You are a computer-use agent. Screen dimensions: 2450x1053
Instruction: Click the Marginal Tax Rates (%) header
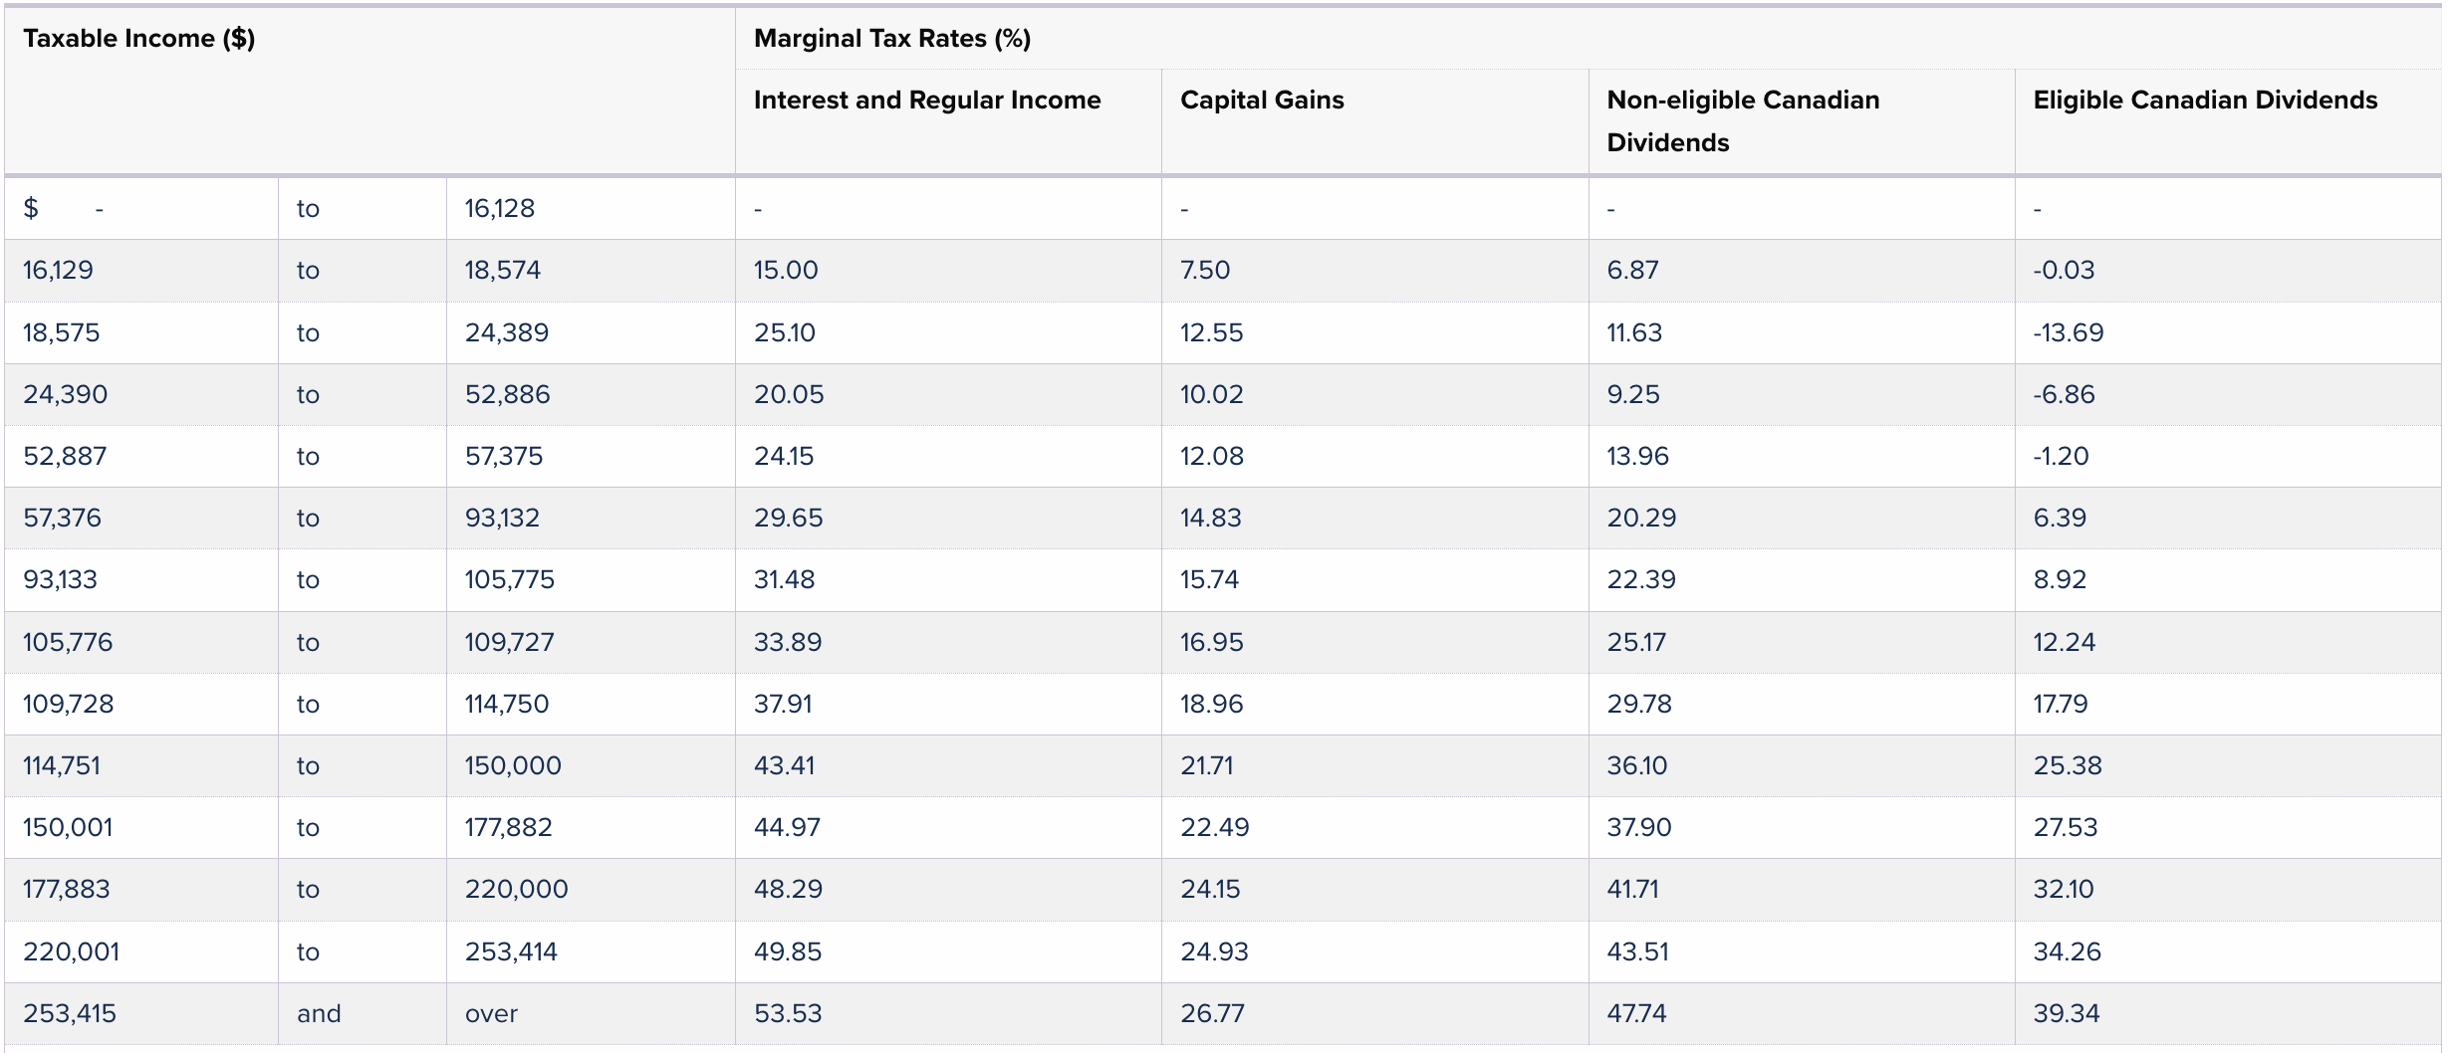coord(892,39)
